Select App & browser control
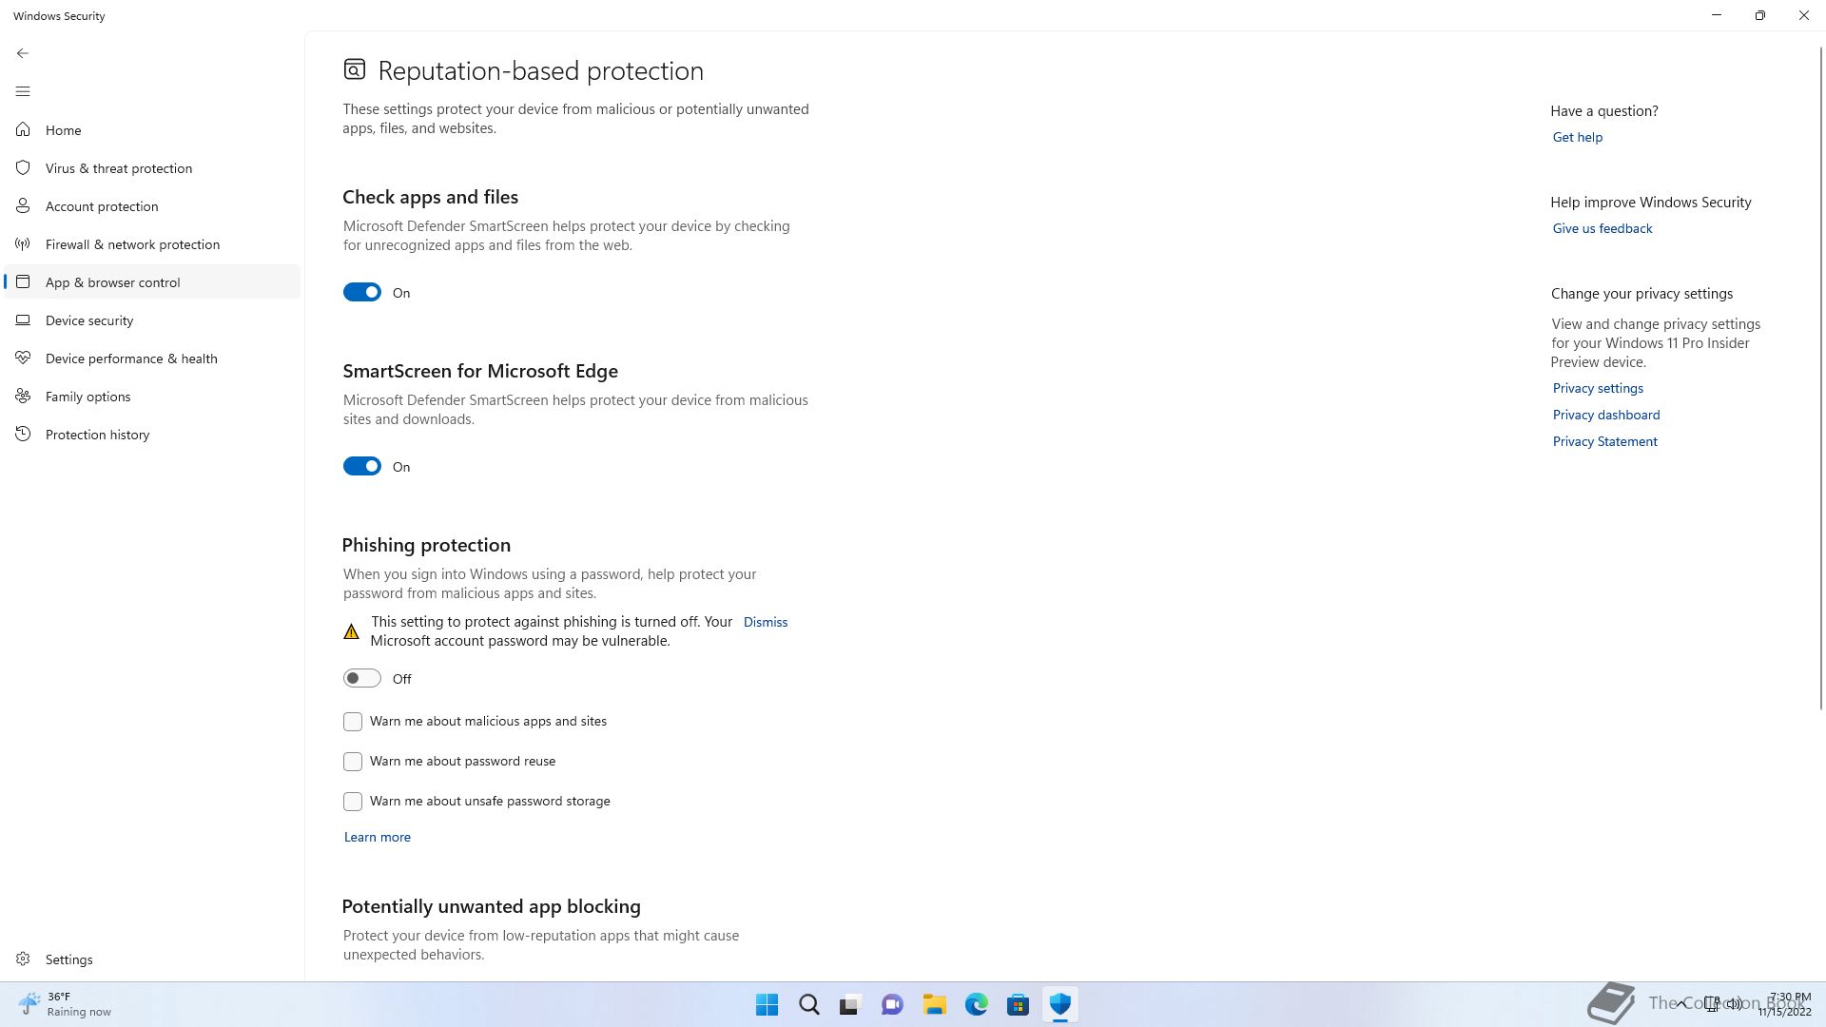Screen dimensions: 1826x1027 click(152, 281)
